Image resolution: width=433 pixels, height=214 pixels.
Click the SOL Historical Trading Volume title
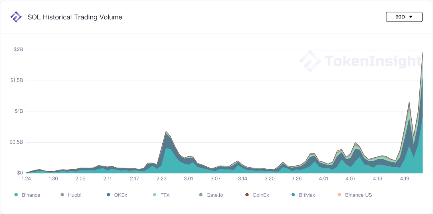point(75,17)
